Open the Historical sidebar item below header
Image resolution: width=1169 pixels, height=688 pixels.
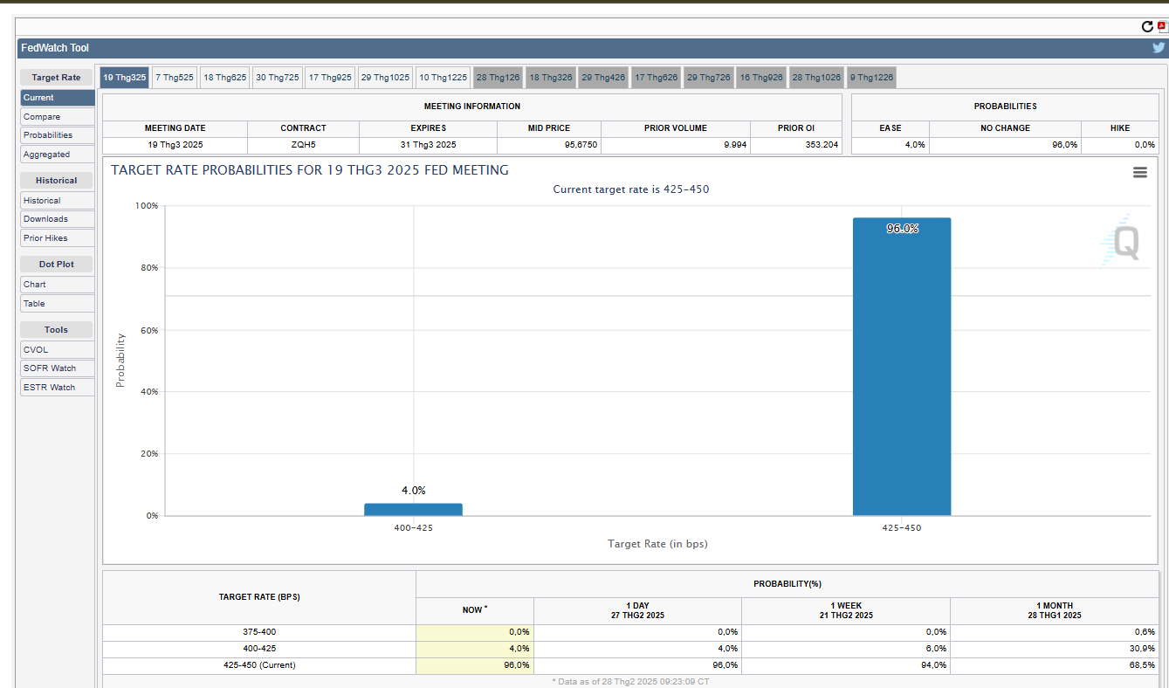(x=58, y=201)
